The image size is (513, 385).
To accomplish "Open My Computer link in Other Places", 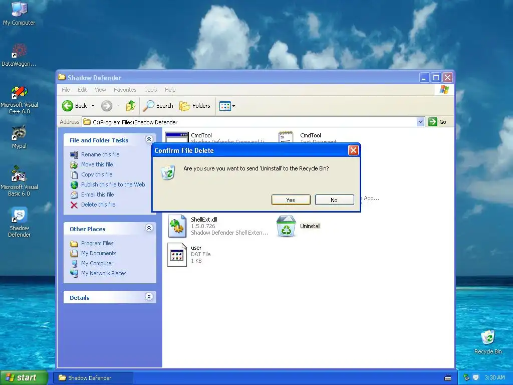I will coord(97,264).
